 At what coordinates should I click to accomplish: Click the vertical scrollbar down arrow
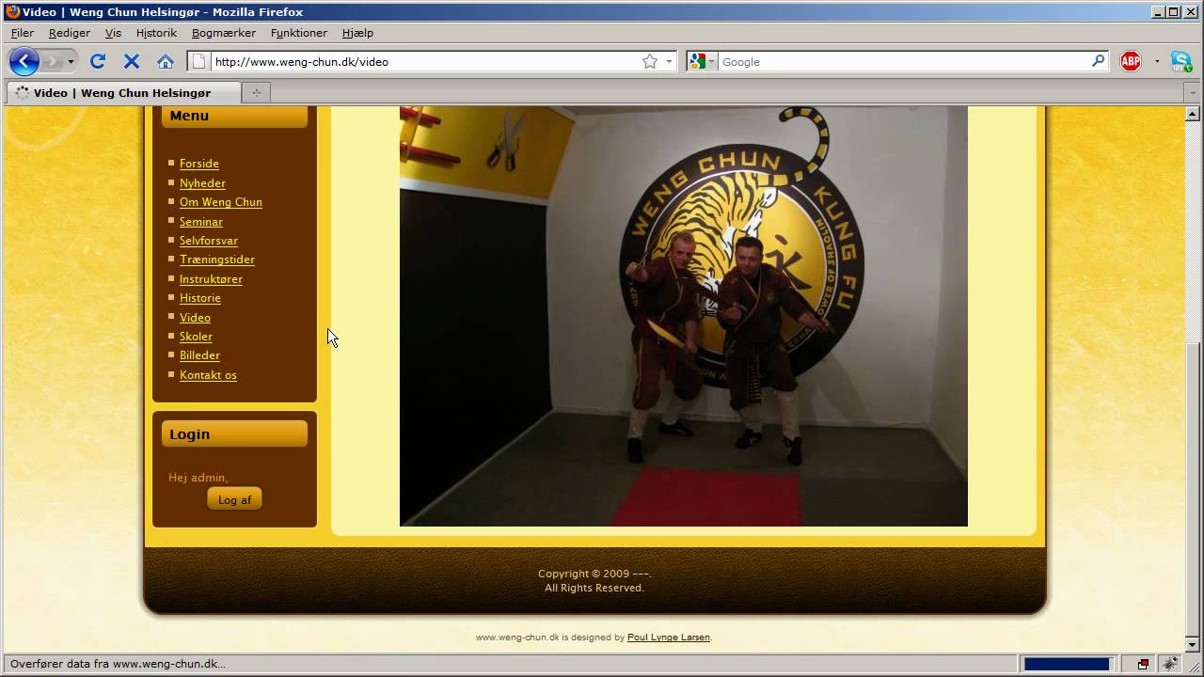pos(1193,645)
